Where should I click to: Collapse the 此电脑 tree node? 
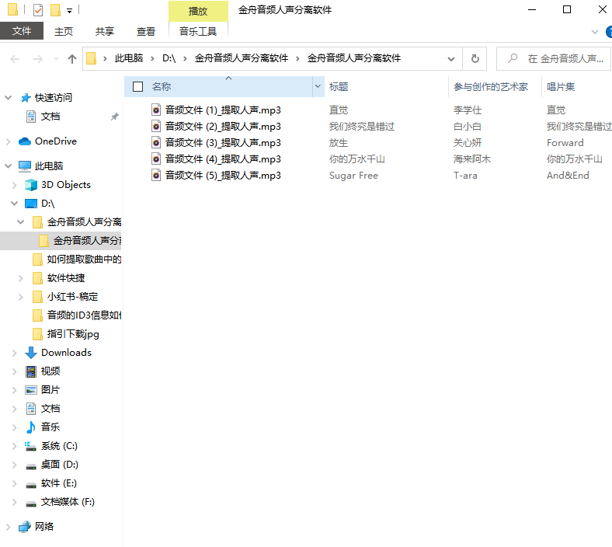(9, 166)
